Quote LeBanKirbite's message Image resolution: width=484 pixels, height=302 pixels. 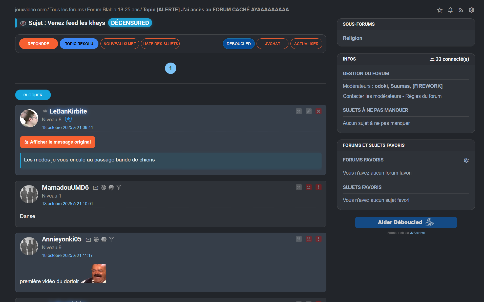(x=299, y=111)
